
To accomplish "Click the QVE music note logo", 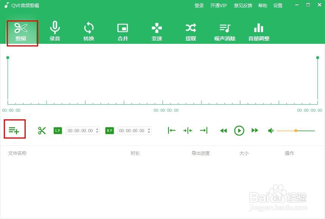I will click(x=7, y=5).
